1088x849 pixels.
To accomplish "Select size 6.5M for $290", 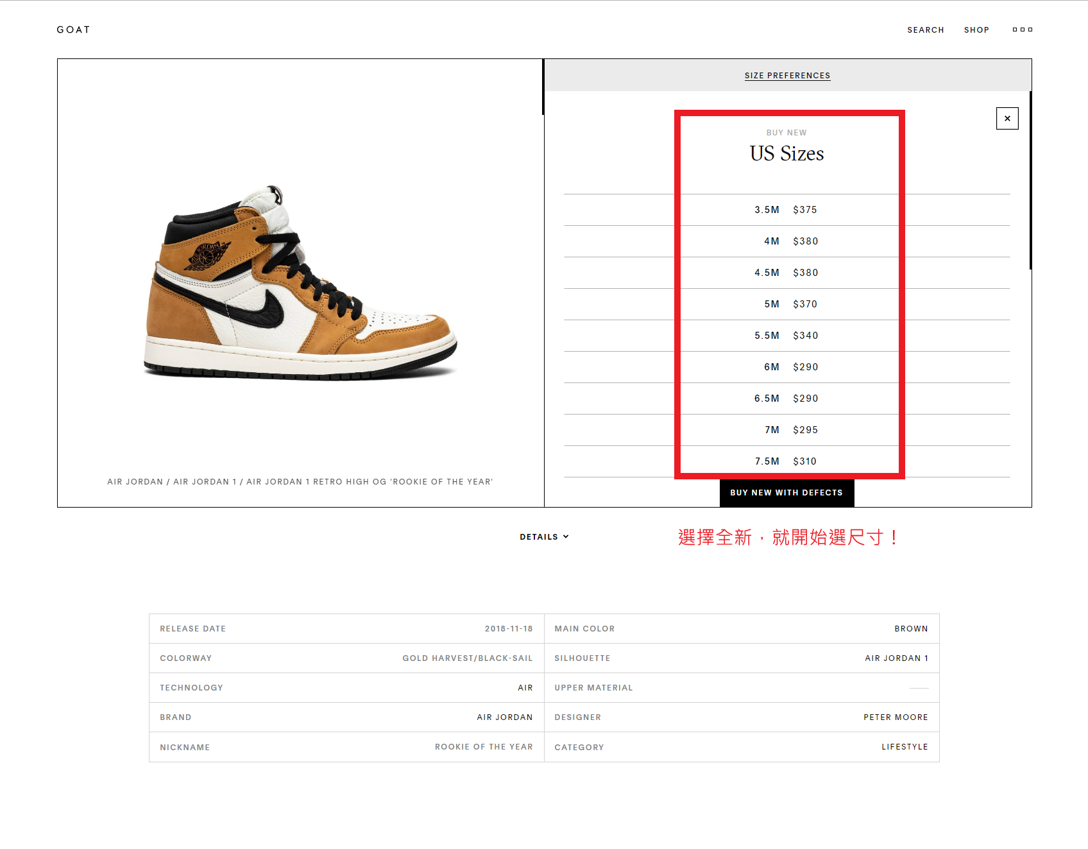I will 786,399.
